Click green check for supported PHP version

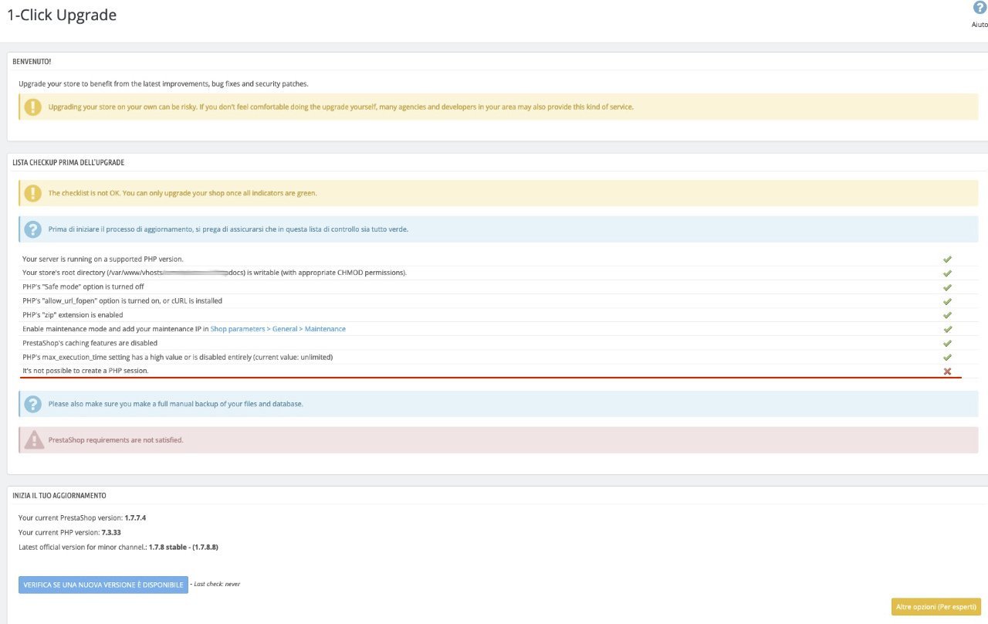[947, 259]
